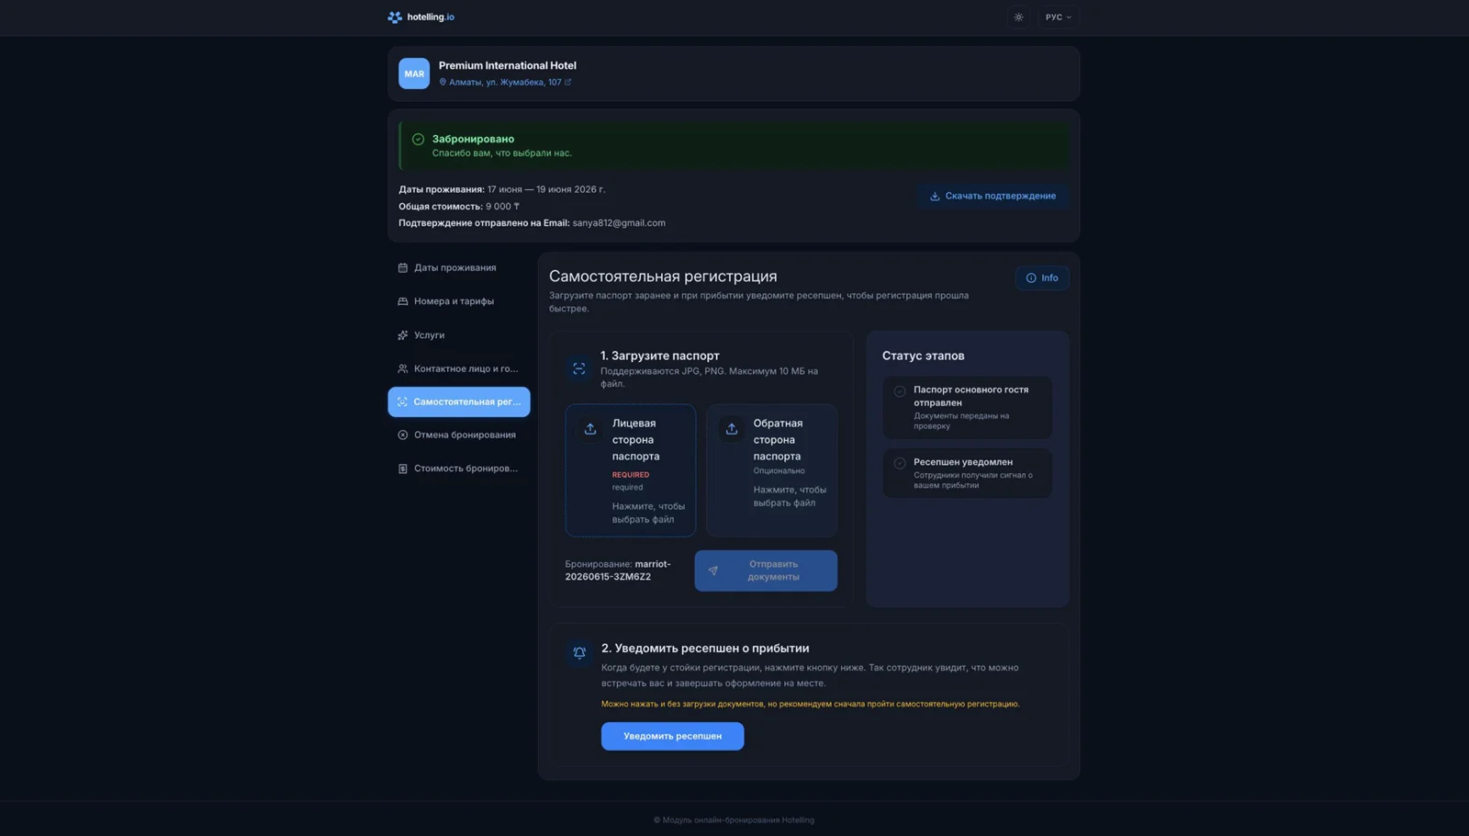The height and width of the screenshot is (836, 1469).
Task: Click Отправить документы button
Action: point(766,571)
